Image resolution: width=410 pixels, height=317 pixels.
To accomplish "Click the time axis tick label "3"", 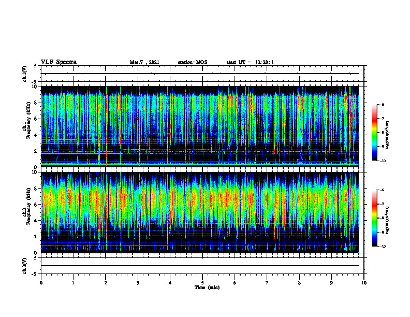I will point(138,283).
